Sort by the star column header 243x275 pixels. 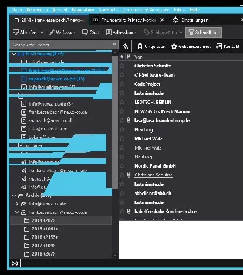click(x=122, y=57)
